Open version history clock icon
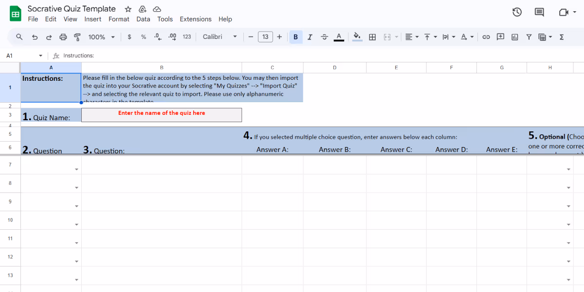 (x=517, y=12)
